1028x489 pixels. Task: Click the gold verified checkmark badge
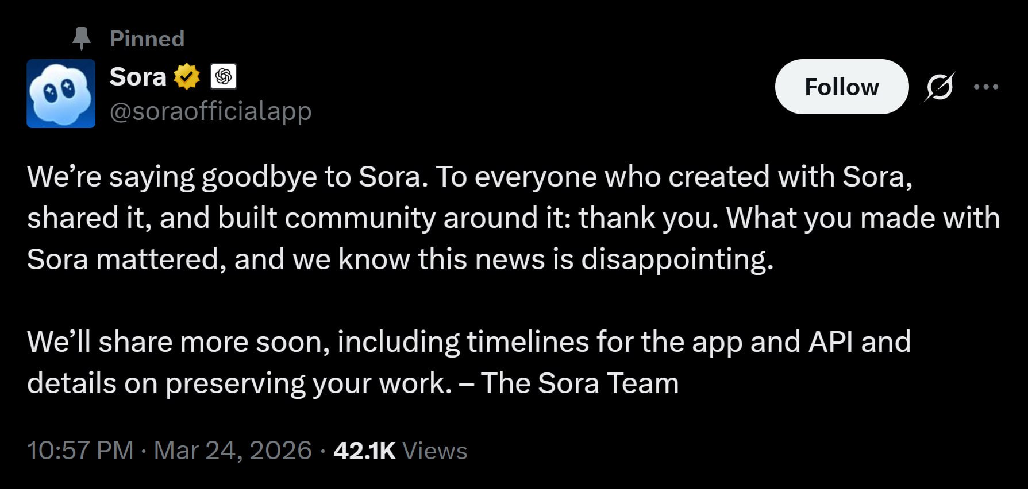tap(187, 77)
